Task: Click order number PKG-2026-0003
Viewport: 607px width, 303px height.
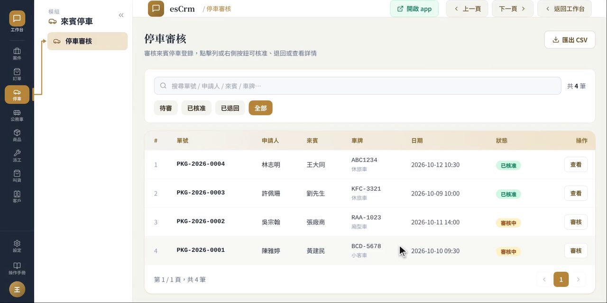Action: coord(201,193)
